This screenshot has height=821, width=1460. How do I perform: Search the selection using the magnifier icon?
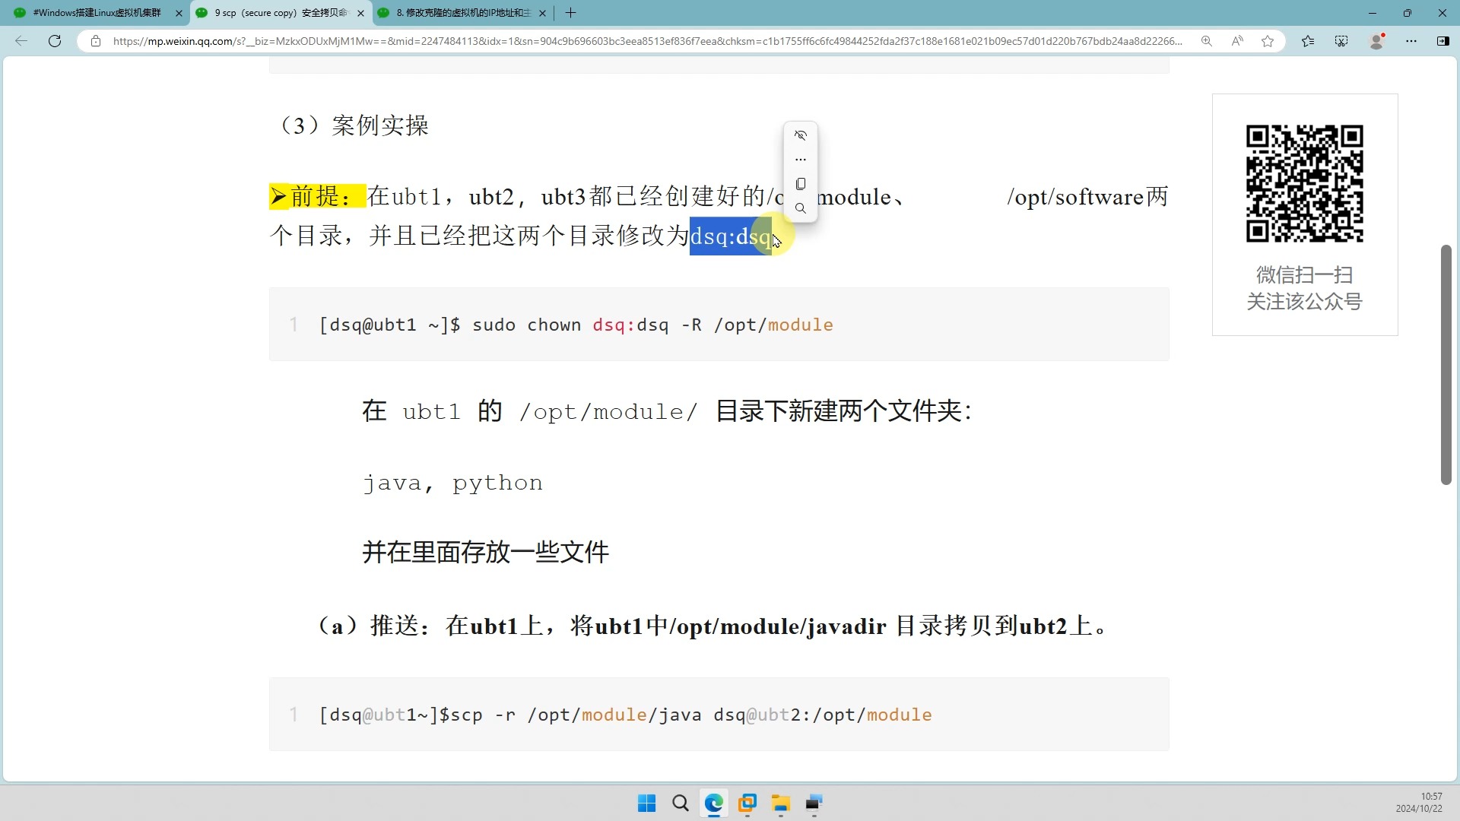(x=801, y=207)
